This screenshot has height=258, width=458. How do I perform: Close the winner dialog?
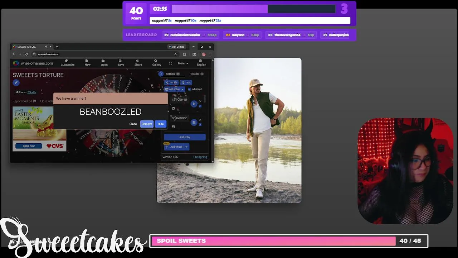(133, 124)
